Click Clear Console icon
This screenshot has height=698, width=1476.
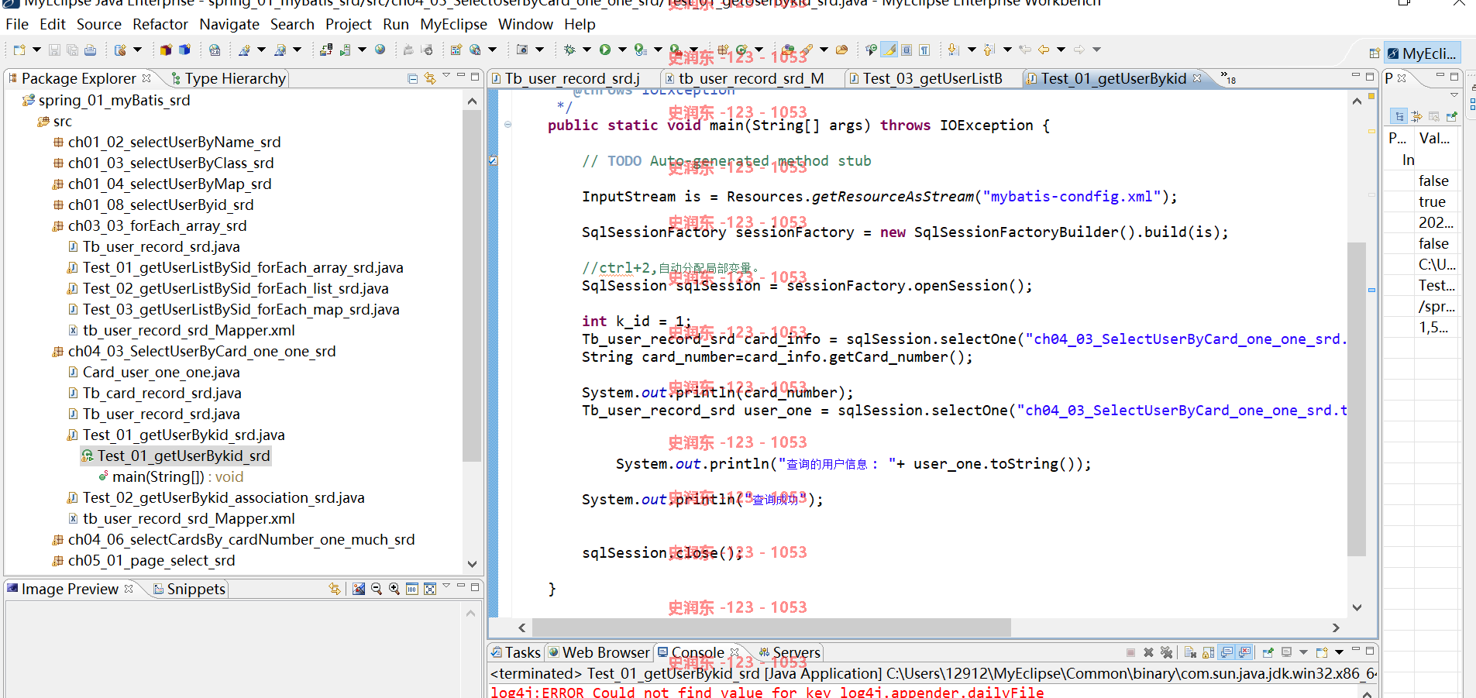click(1190, 652)
